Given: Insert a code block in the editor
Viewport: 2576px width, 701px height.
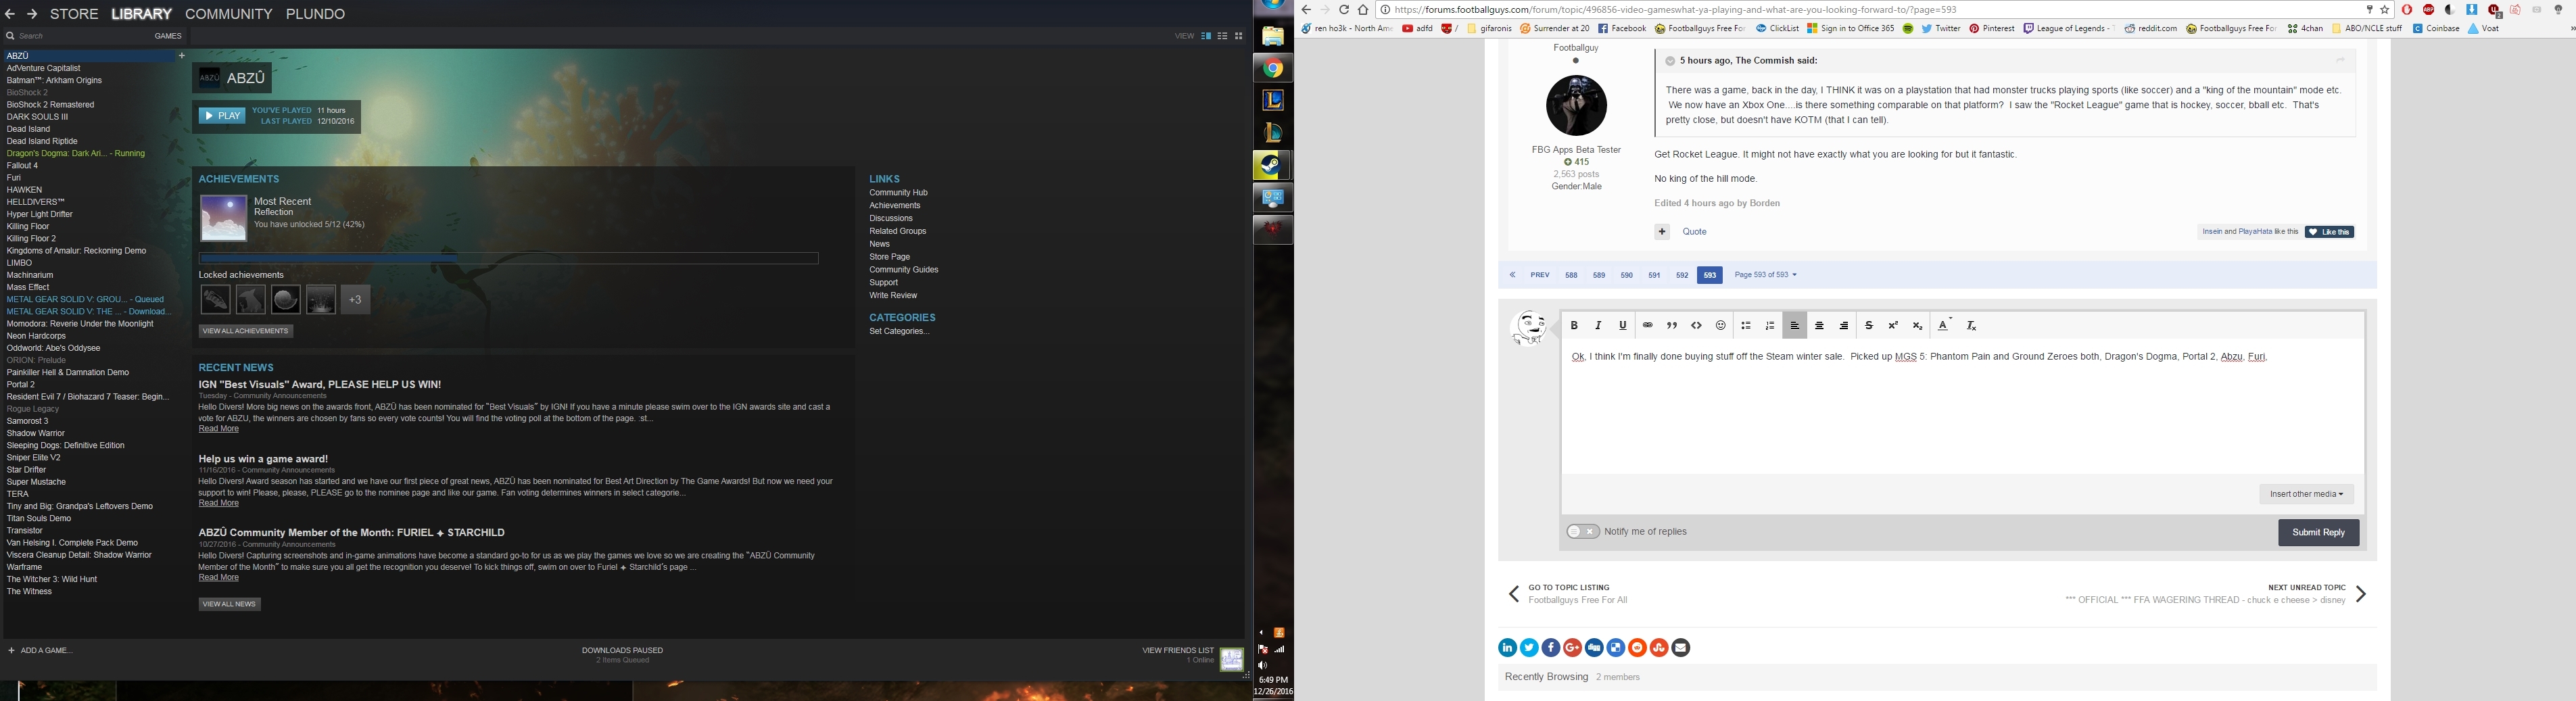Looking at the screenshot, I should [1696, 326].
